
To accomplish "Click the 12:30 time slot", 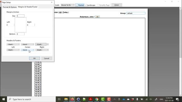I will (37, 69).
